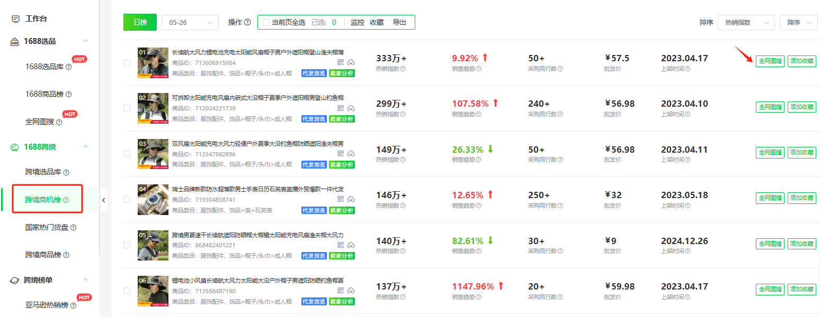Tick the checkbox beside the watch product row
Image resolution: width=821 pixels, height=317 pixels.
point(127,199)
